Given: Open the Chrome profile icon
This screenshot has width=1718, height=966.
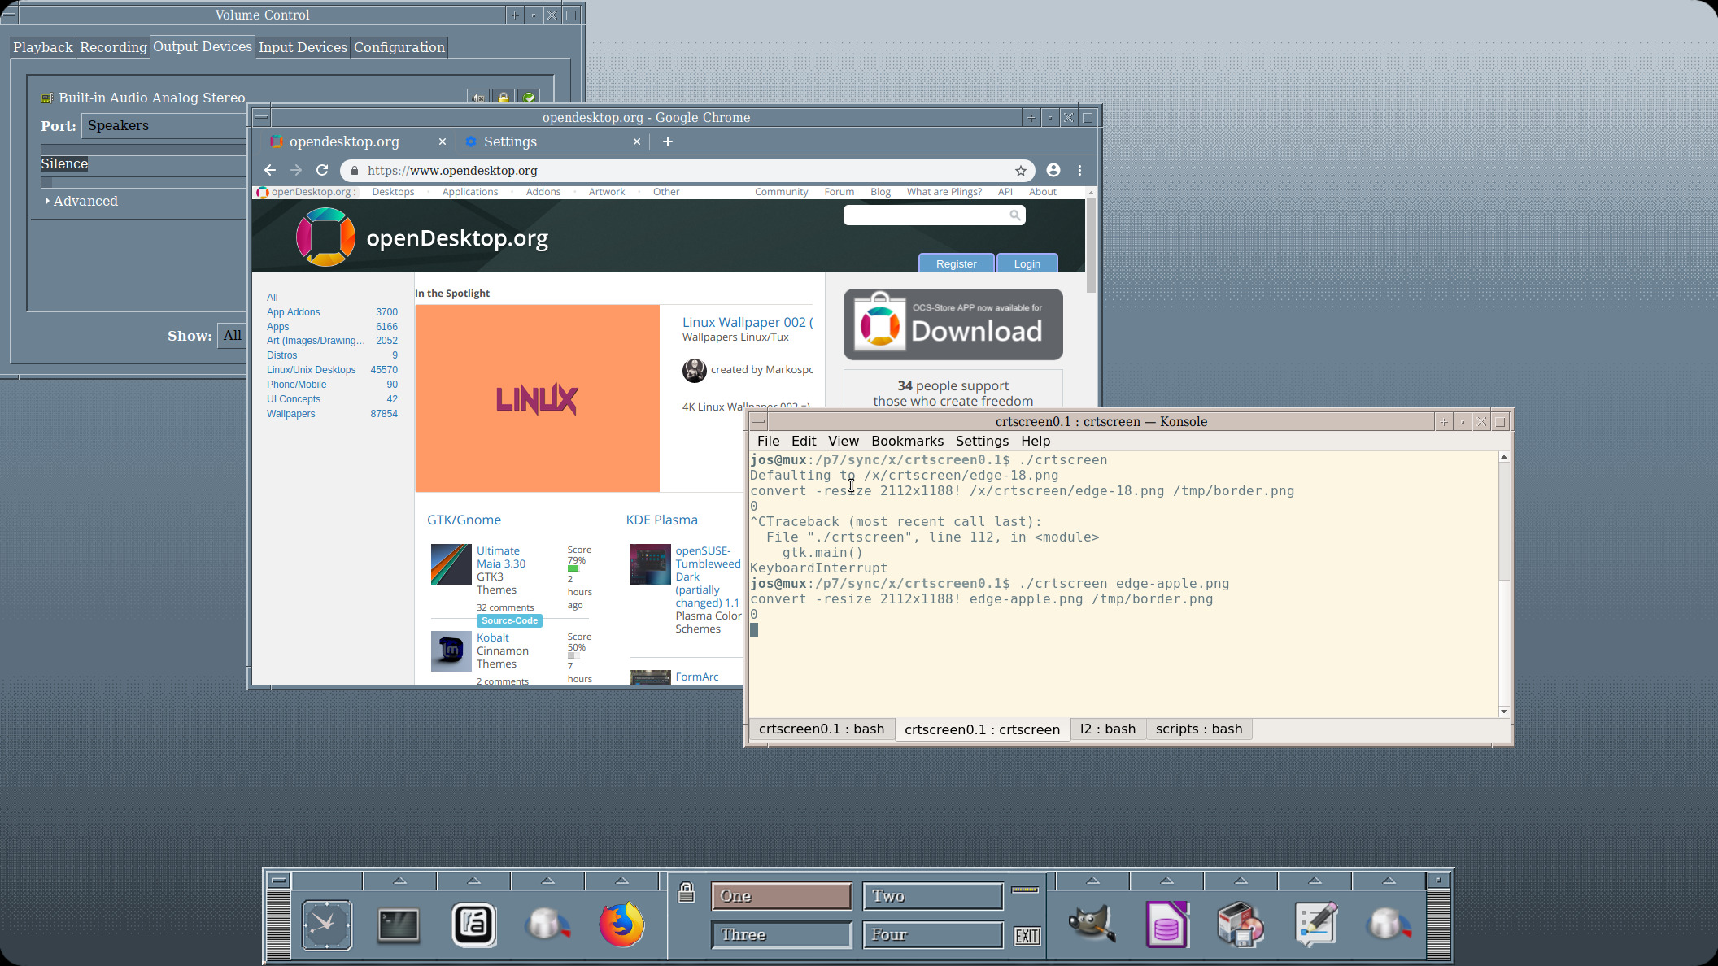Looking at the screenshot, I should [1053, 170].
